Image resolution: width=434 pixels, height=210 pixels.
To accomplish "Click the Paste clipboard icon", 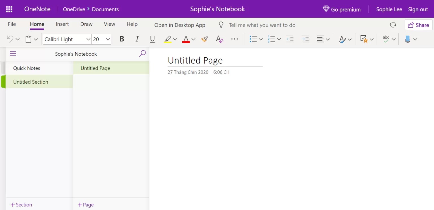I will click(x=29, y=39).
